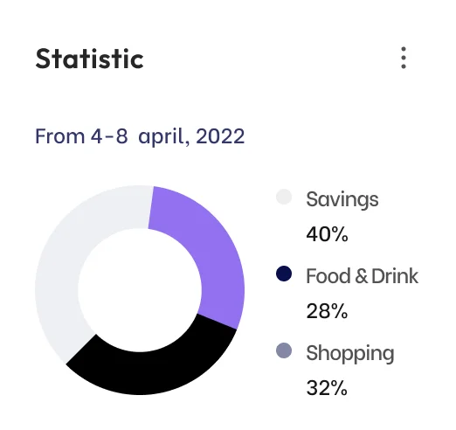
Task: Click the word From in date label
Action: coord(59,136)
